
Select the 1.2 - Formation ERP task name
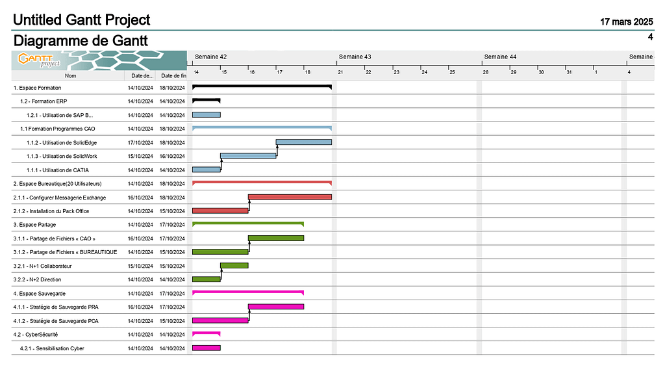[44, 101]
